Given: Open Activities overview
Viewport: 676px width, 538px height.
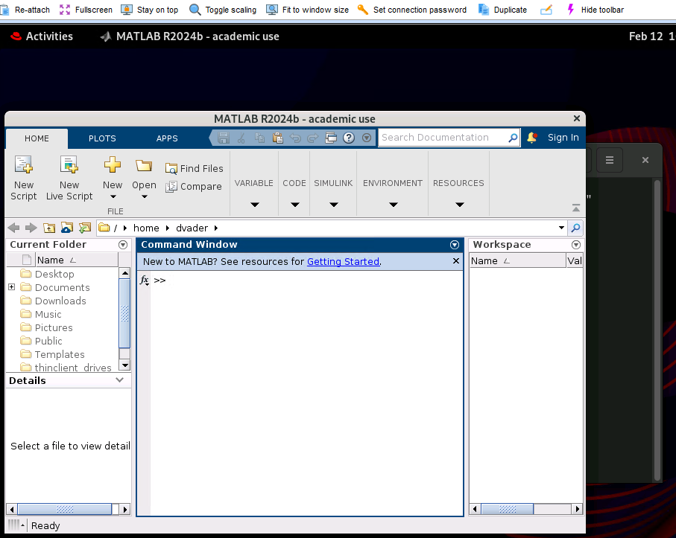Looking at the screenshot, I should click(x=42, y=36).
